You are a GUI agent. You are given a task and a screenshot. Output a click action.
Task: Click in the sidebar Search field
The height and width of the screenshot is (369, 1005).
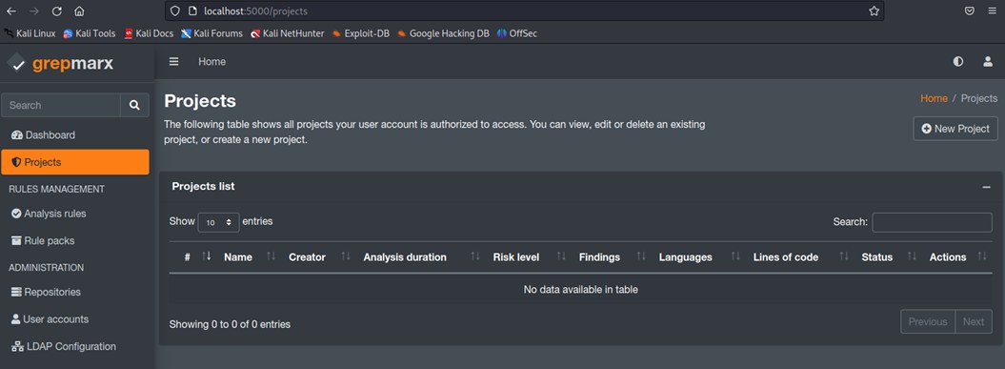[61, 105]
